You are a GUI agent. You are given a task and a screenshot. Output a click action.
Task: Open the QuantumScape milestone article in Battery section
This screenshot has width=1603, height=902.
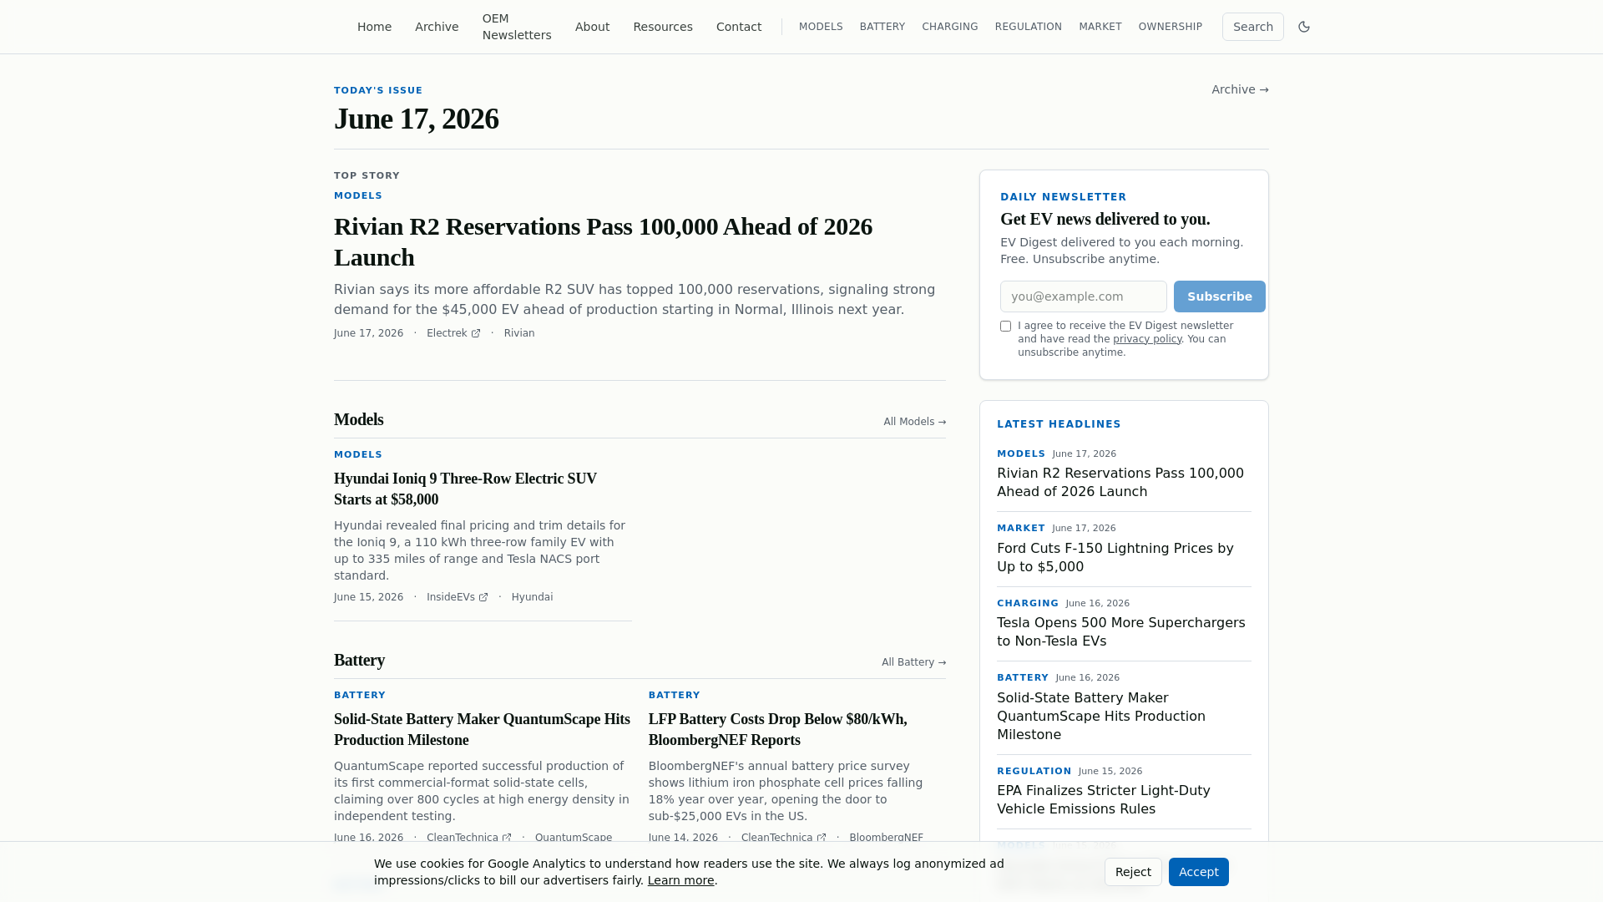click(482, 729)
